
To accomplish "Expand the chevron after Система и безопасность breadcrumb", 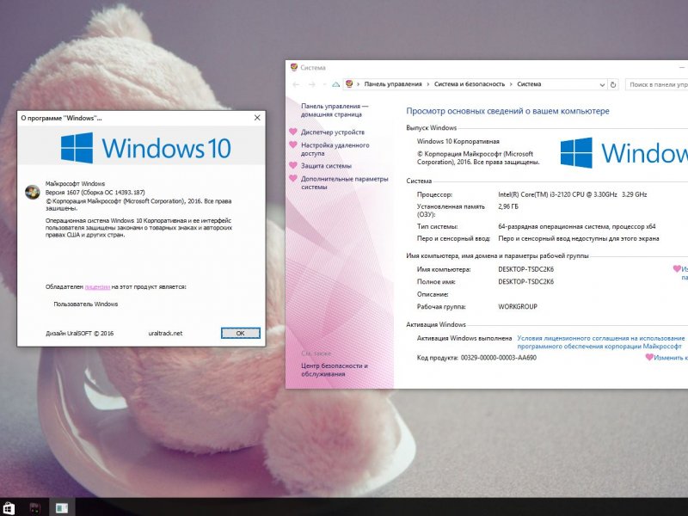I will [511, 84].
